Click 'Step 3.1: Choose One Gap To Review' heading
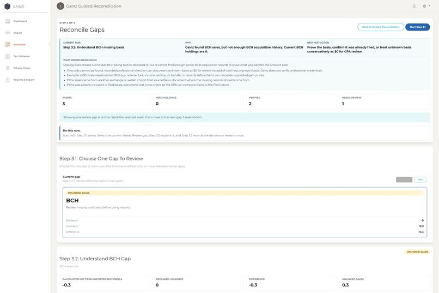Viewport: 439px width, 293px height. tap(101, 159)
